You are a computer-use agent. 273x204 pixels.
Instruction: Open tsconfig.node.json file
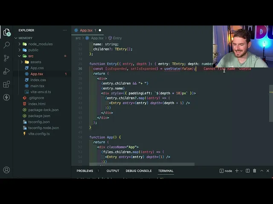[44, 128]
